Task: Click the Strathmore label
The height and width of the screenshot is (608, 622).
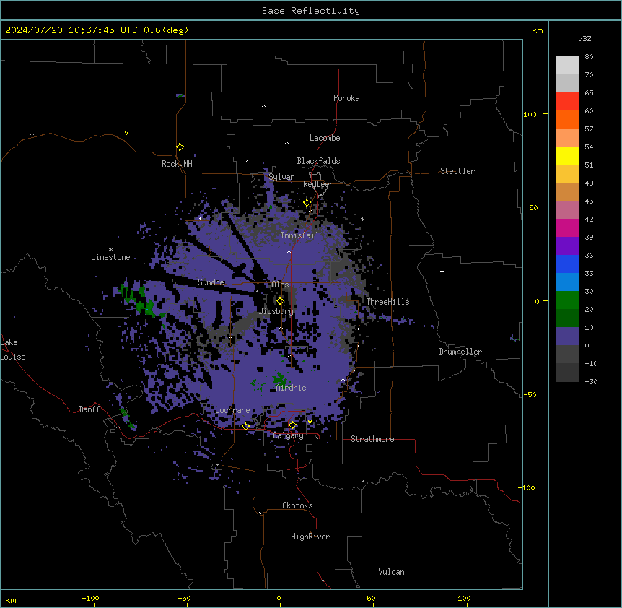Action: 372,439
